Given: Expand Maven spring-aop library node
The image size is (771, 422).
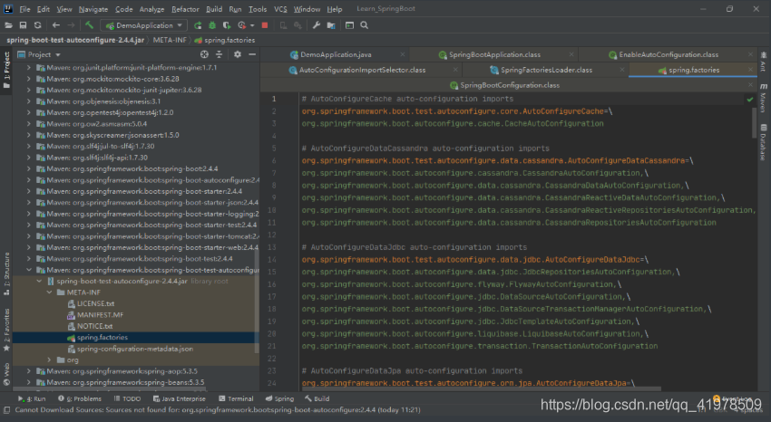Looking at the screenshot, I should click(28, 371).
